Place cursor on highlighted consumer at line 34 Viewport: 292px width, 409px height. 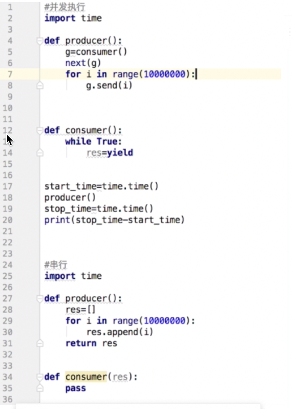pos(86,377)
